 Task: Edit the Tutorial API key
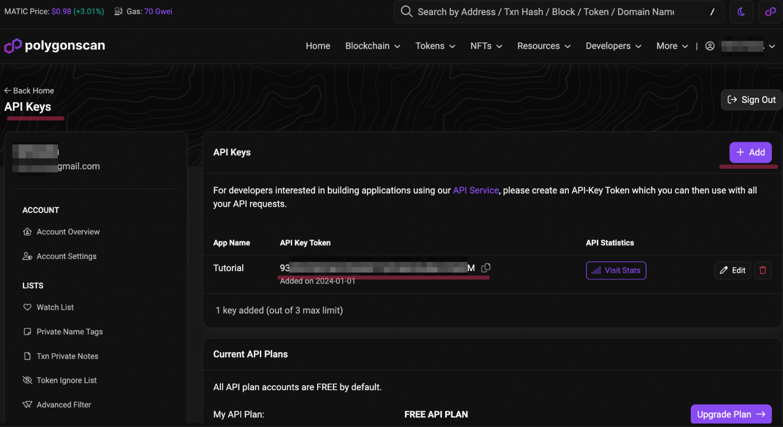point(733,271)
